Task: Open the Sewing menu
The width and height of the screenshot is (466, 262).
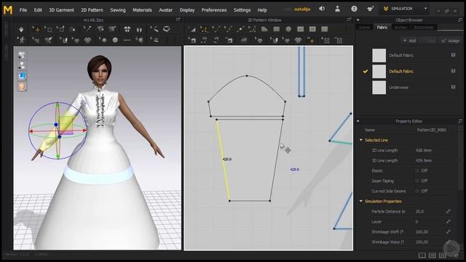Action: 118,9
